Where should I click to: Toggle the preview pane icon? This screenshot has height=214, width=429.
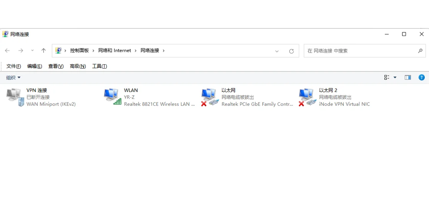click(407, 77)
